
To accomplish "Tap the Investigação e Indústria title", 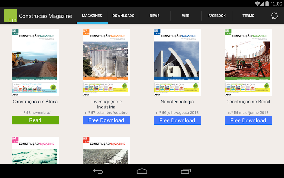I will pyautogui.click(x=106, y=104).
